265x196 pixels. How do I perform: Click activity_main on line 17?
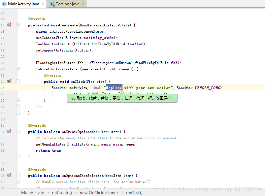99,38
